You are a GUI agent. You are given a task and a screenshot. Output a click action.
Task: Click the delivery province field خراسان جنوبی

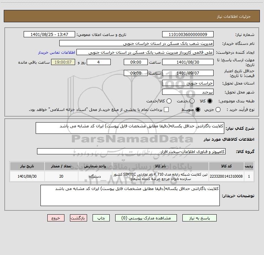coord(188,83)
